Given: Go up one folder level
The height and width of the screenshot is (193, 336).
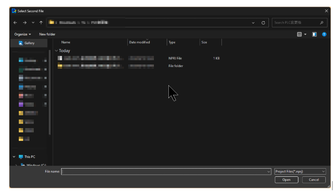Looking at the screenshot, I should (x=41, y=23).
